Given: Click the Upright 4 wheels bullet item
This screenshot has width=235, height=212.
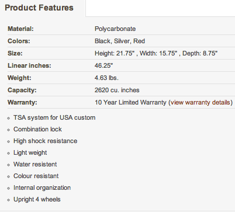Looking at the screenshot, I should coord(37,199).
